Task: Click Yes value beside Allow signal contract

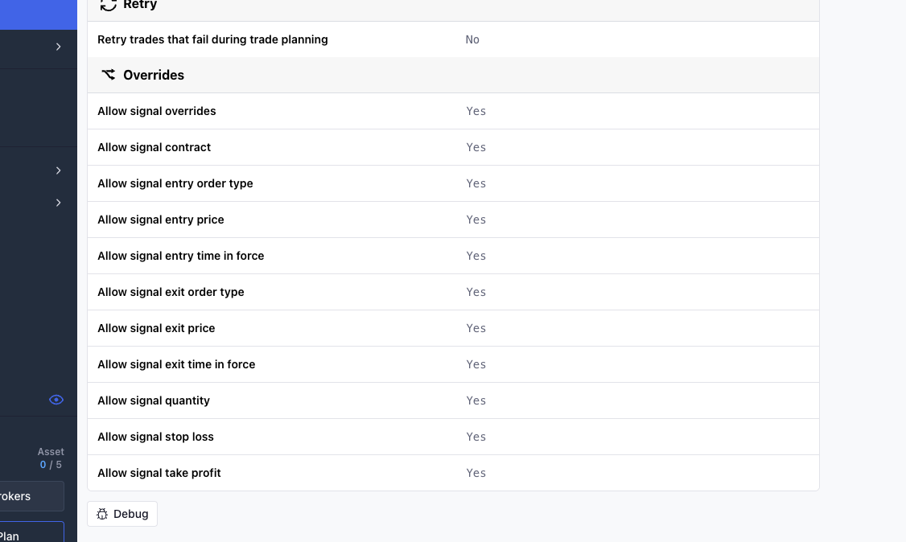Action: pos(476,147)
